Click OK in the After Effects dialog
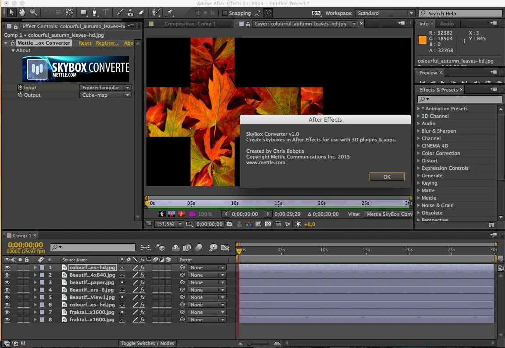Image resolution: width=505 pixels, height=348 pixels. pyautogui.click(x=387, y=177)
